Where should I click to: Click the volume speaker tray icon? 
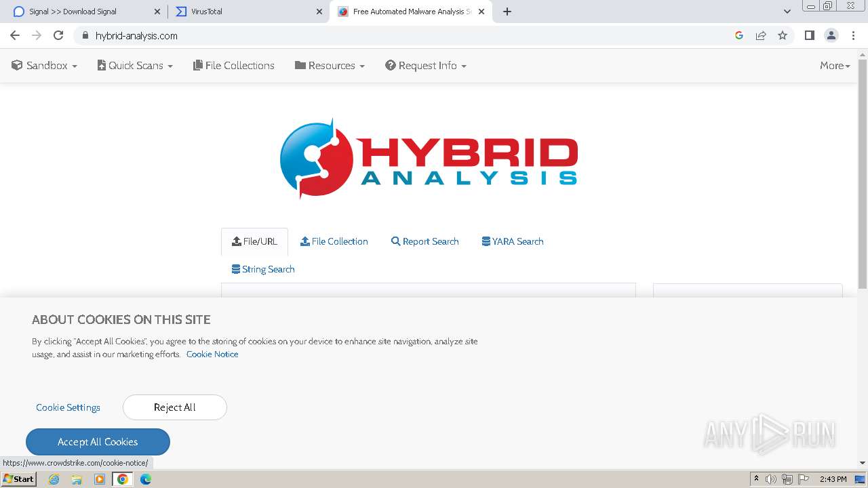coord(771,479)
